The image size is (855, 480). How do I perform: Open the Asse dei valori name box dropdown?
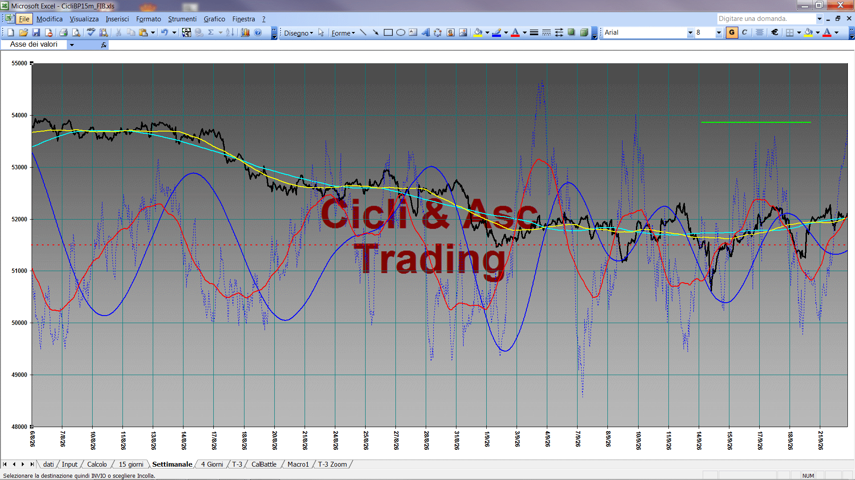click(72, 44)
